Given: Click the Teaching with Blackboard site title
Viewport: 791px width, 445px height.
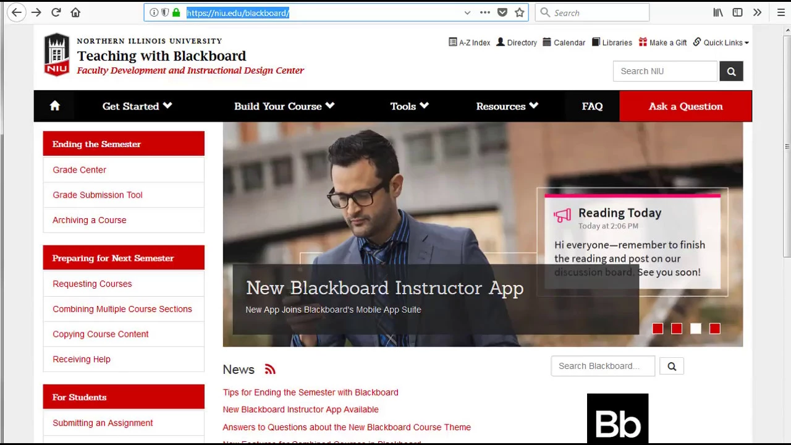Looking at the screenshot, I should coord(161,56).
